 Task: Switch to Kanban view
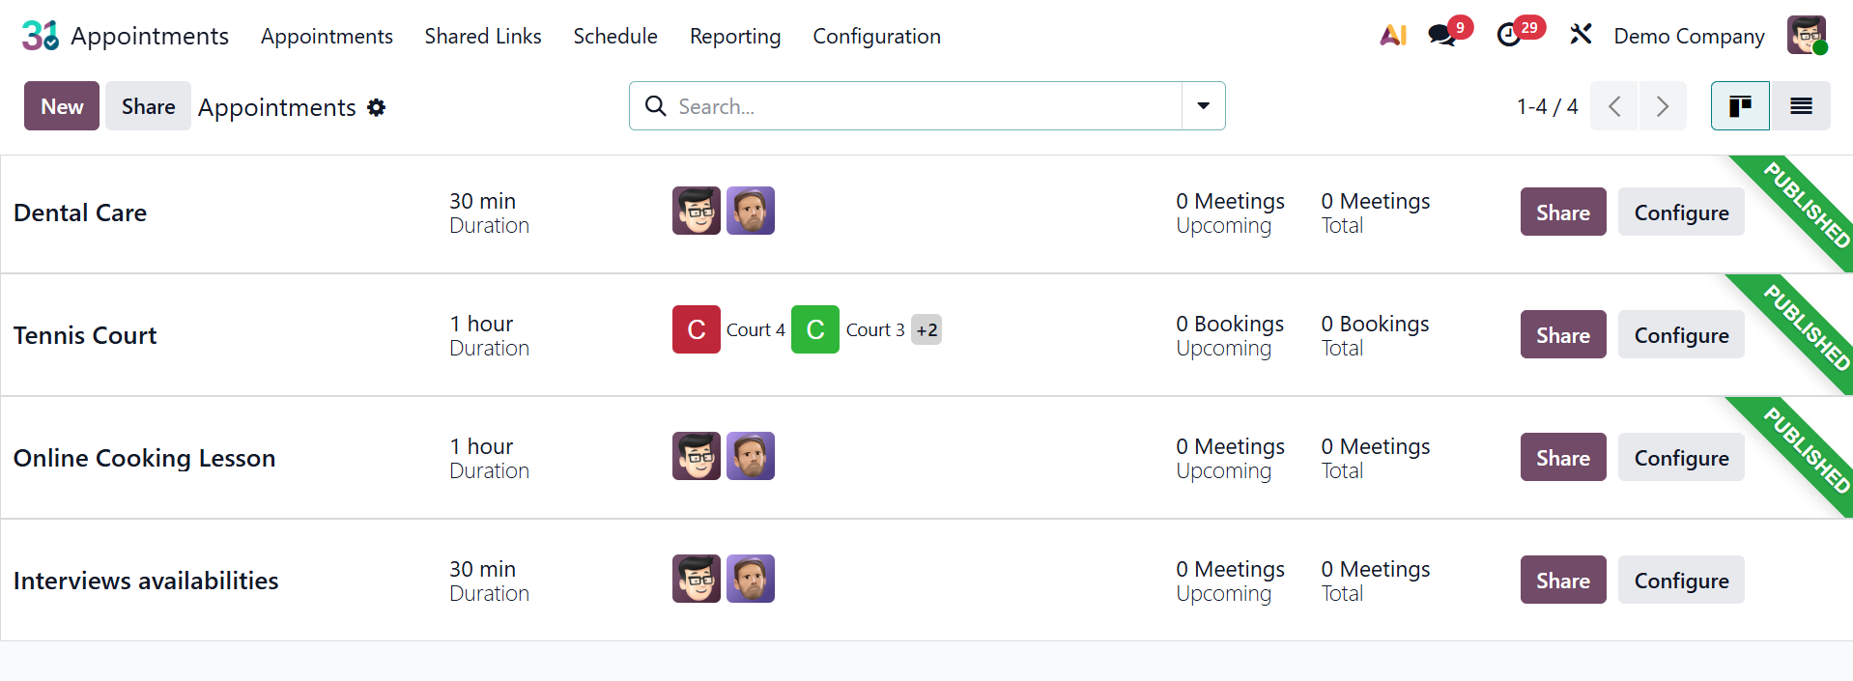pyautogui.click(x=1740, y=106)
